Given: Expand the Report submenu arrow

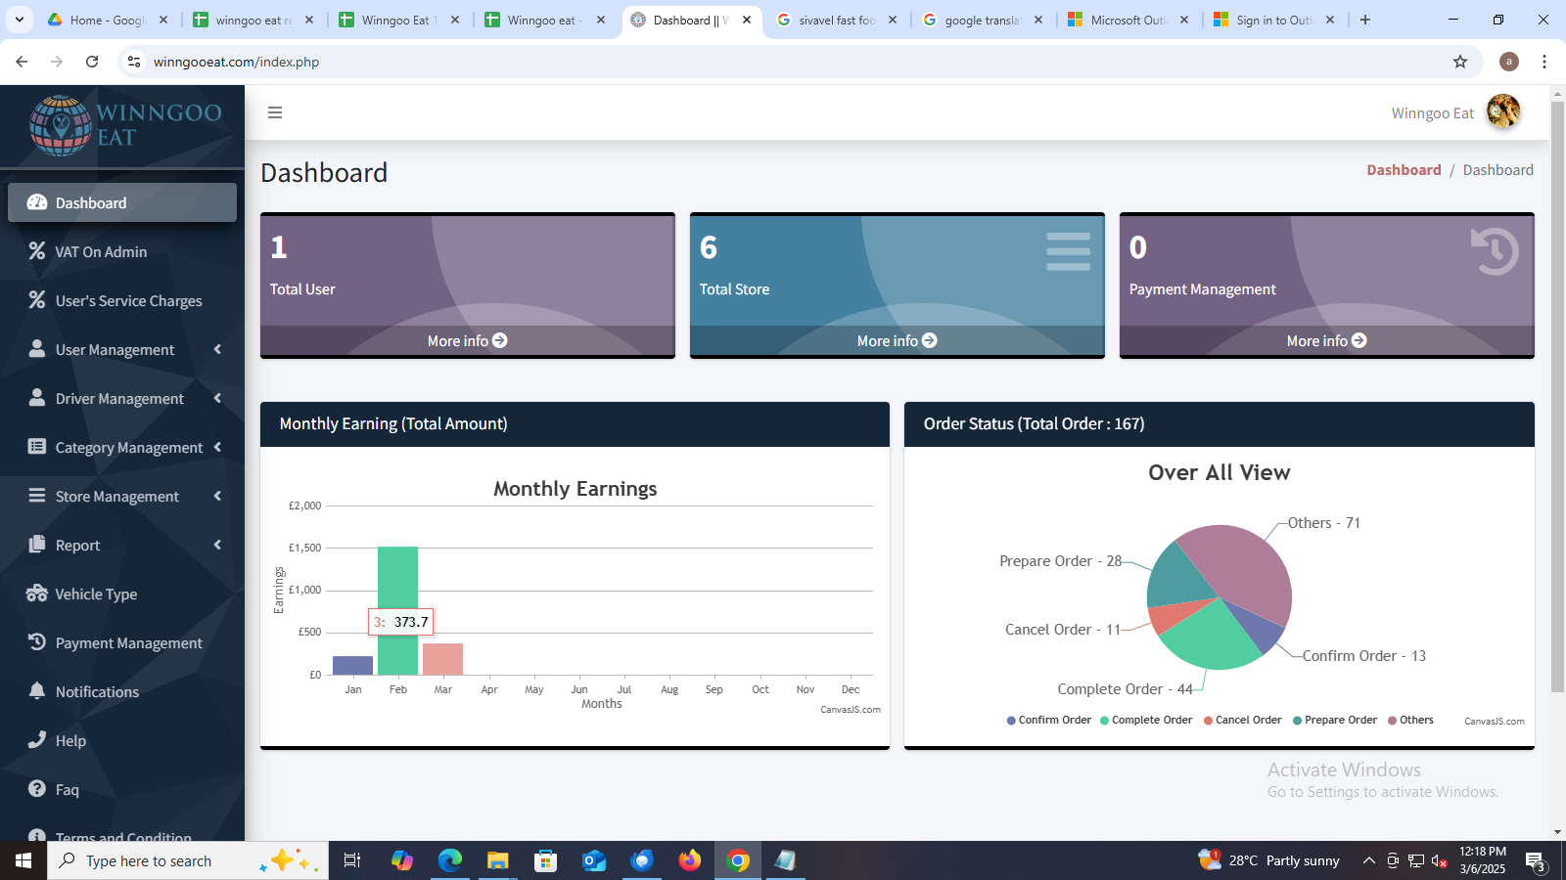Looking at the screenshot, I should 216,545.
